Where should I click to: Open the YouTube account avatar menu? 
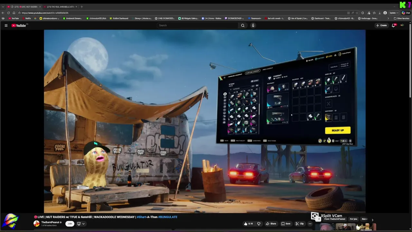click(x=402, y=25)
